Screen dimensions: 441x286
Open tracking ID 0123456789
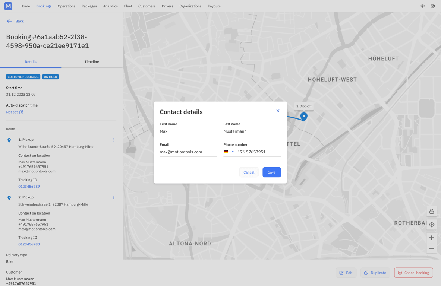coord(29,187)
